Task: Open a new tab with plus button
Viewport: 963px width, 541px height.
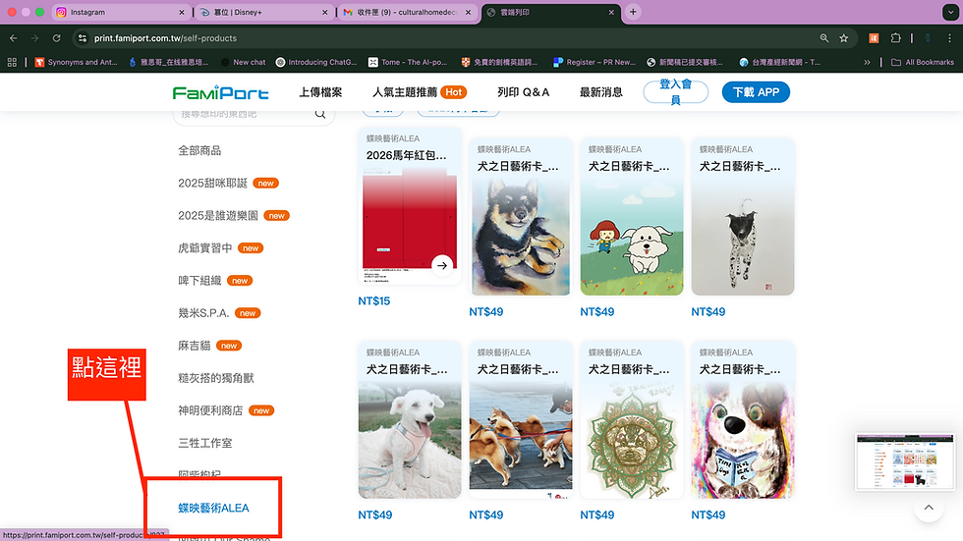Action: click(633, 12)
